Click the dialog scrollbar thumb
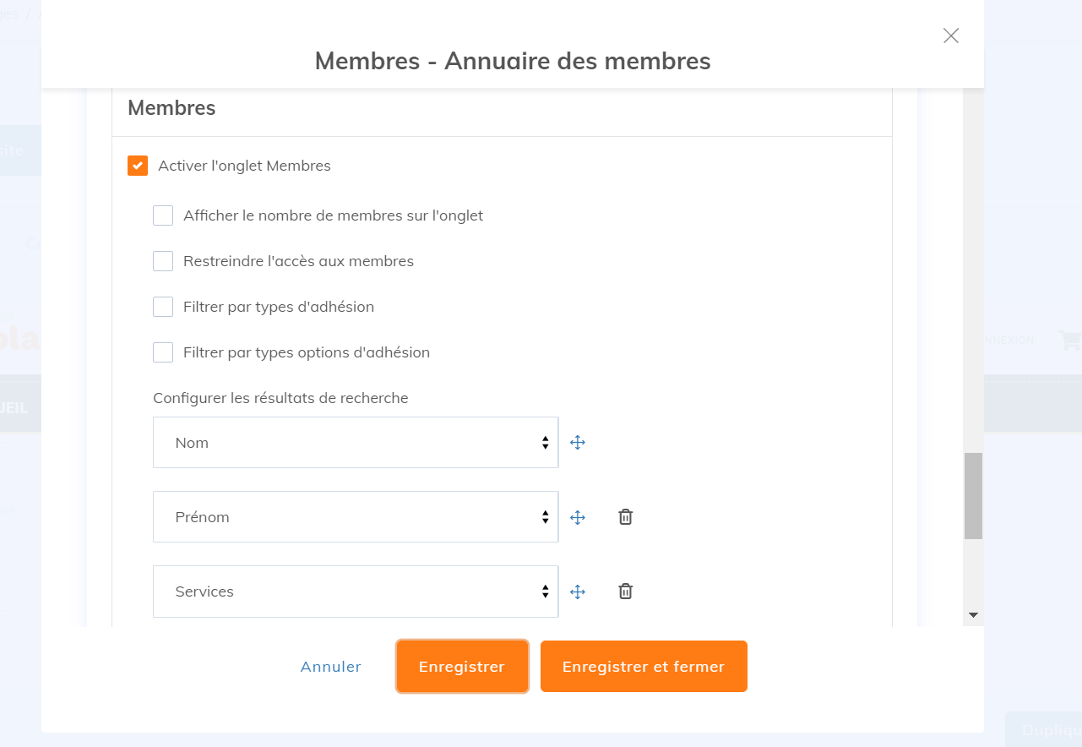The image size is (1082, 747). coord(973,496)
